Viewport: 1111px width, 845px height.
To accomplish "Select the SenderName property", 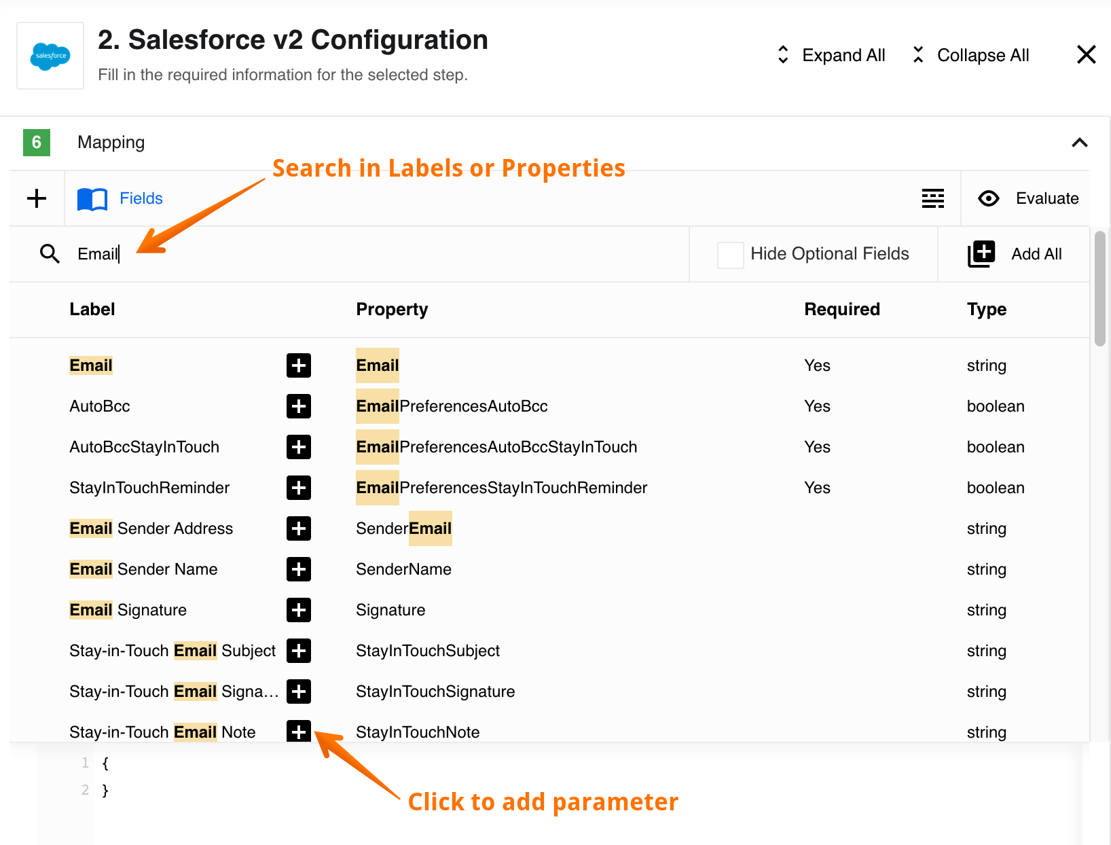I will 403,569.
